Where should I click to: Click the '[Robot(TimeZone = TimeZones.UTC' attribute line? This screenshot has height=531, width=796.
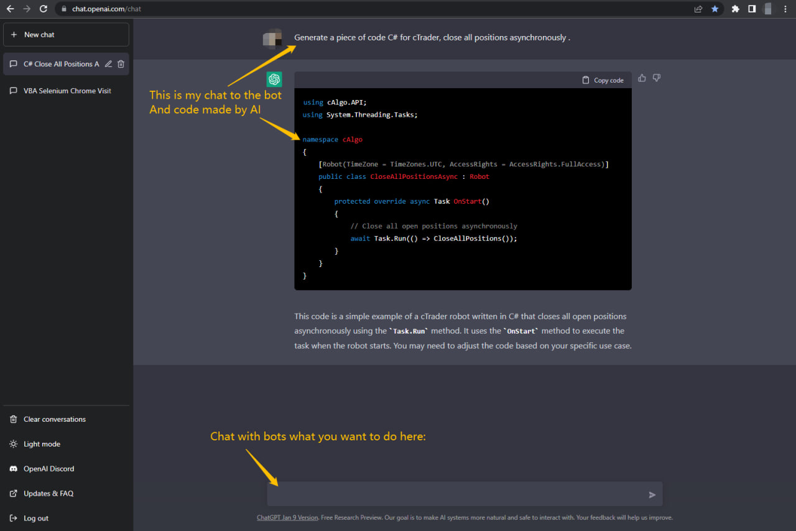[x=464, y=165]
